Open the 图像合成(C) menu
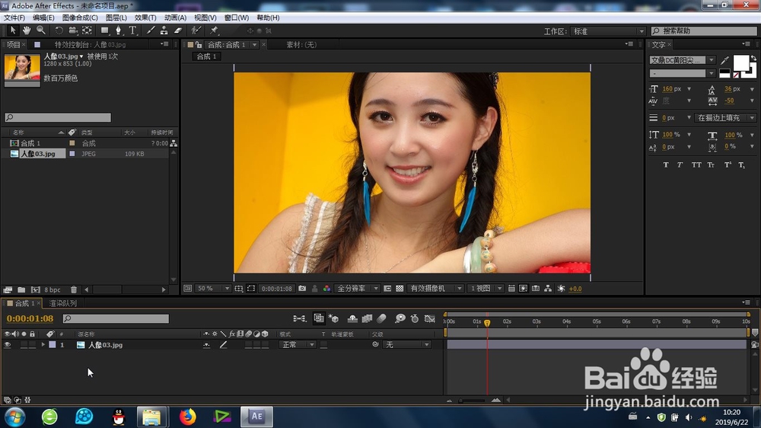The height and width of the screenshot is (428, 761). 80,18
